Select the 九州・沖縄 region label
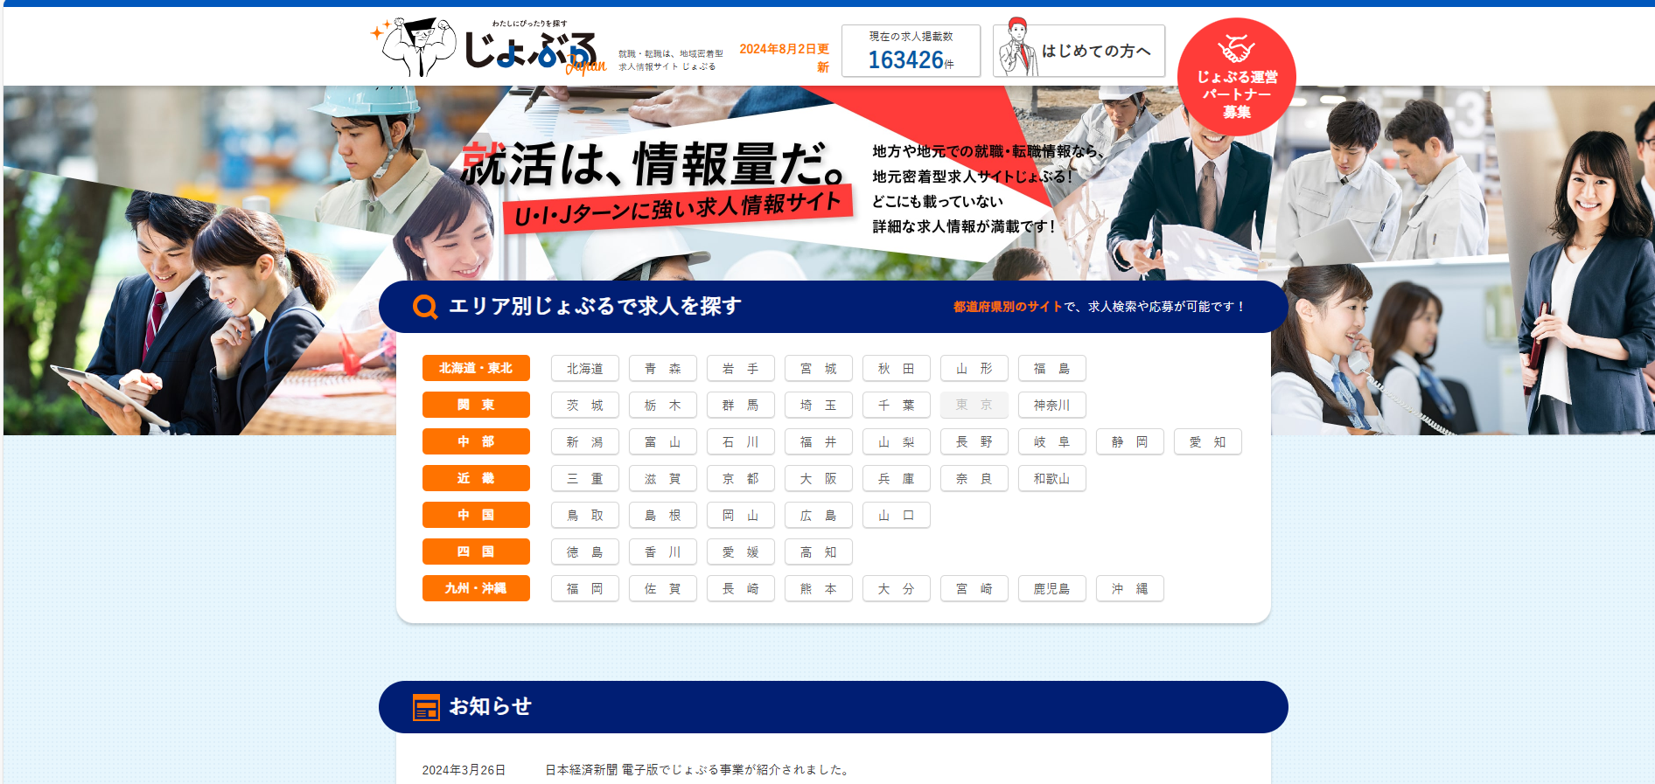 click(476, 588)
